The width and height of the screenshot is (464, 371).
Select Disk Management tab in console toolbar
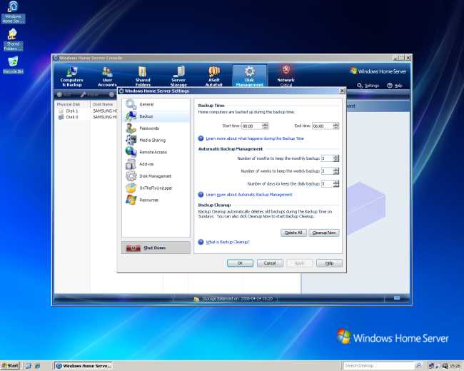[249, 76]
